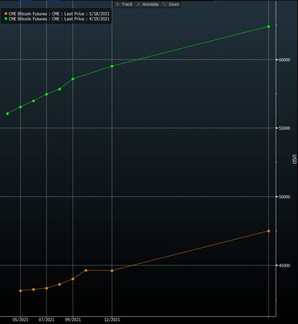This screenshot has height=324, width=298.
Task: Click the 09/2021 x-axis label
Action: coord(73,320)
